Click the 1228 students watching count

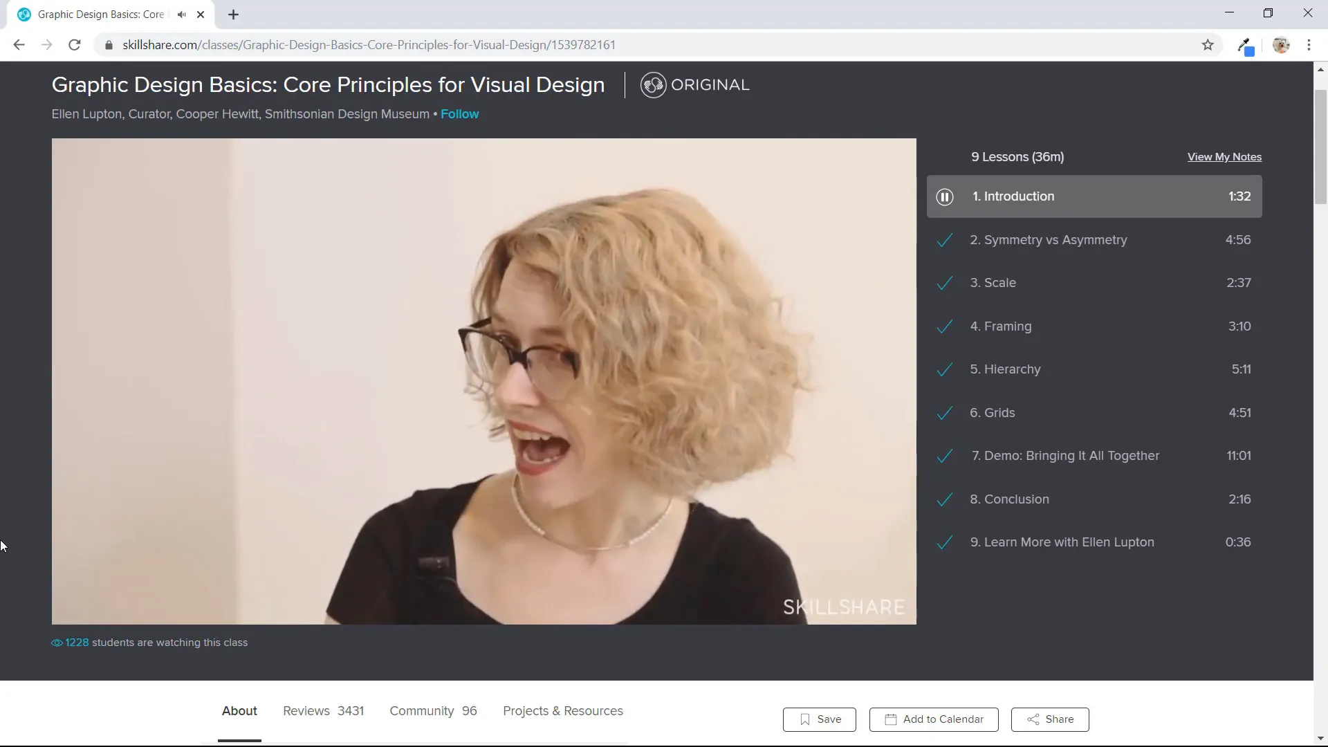coord(77,643)
